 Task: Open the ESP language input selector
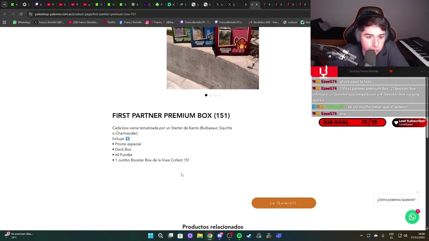tap(391, 236)
